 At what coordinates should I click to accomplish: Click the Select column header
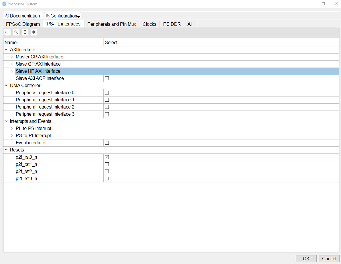[221, 42]
